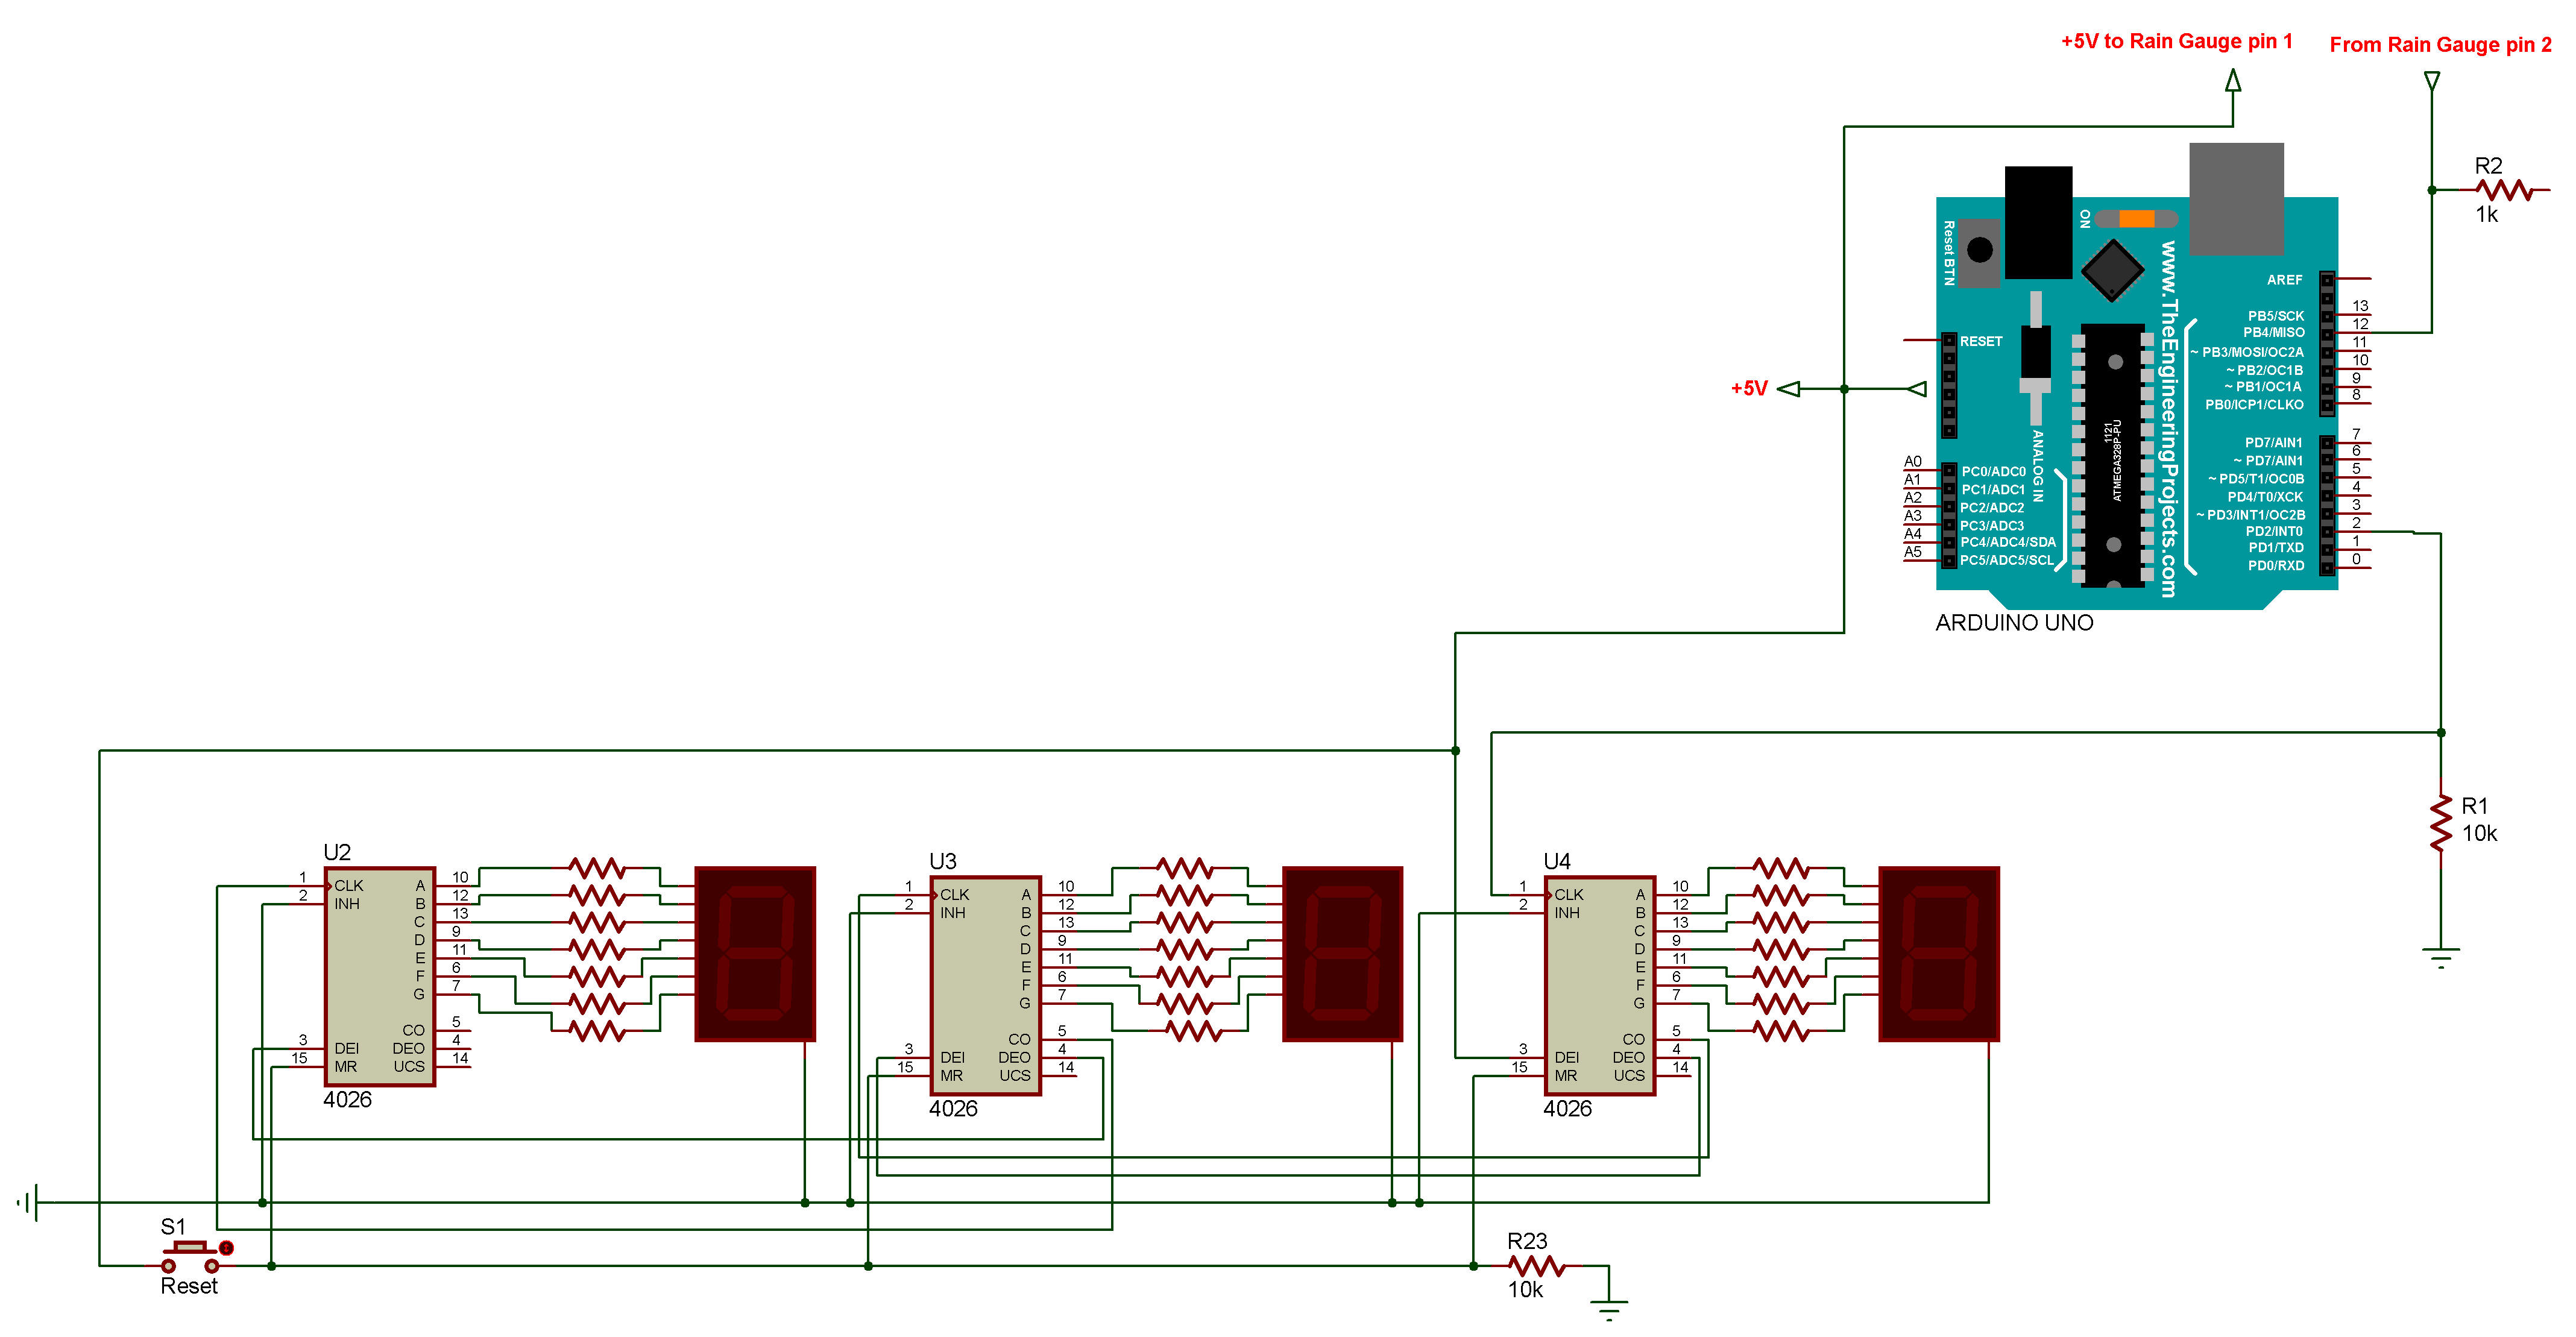Click the PD0/RXD pin label on Arduino

(2276, 566)
